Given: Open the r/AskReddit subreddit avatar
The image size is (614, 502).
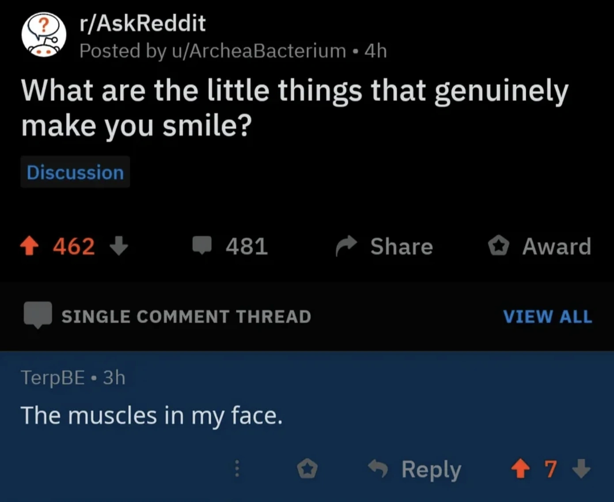Looking at the screenshot, I should pyautogui.click(x=44, y=35).
